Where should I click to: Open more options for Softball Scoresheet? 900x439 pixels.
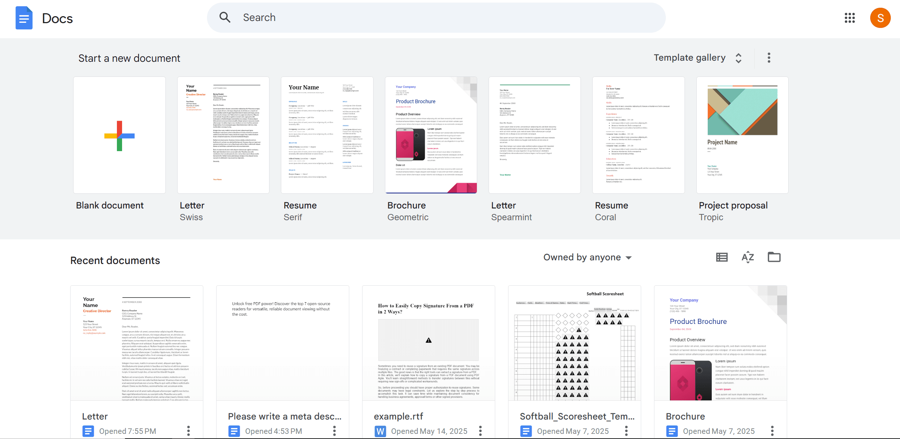(626, 431)
